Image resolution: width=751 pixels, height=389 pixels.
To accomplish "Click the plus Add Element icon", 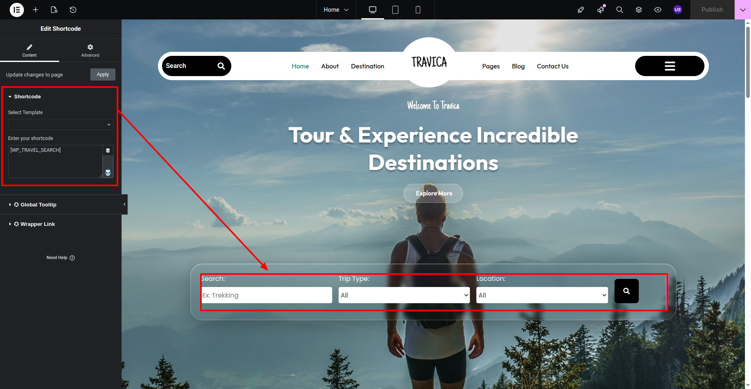I will point(36,10).
